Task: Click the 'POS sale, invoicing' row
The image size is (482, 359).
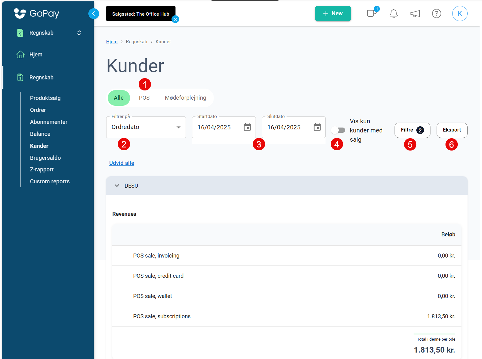Action: [287, 256]
